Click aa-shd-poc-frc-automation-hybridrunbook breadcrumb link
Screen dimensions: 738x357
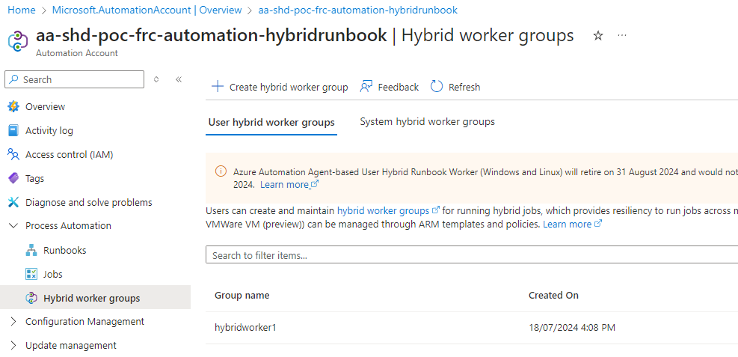(x=357, y=10)
